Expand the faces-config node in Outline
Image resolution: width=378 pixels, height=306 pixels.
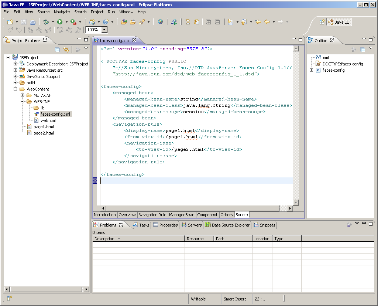tap(312, 70)
